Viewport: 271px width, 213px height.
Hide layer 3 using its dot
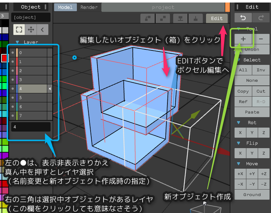click(x=13, y=80)
